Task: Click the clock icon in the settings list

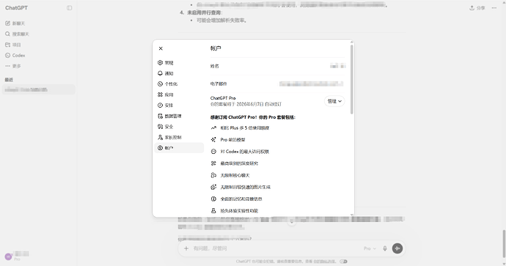Action: click(x=160, y=105)
